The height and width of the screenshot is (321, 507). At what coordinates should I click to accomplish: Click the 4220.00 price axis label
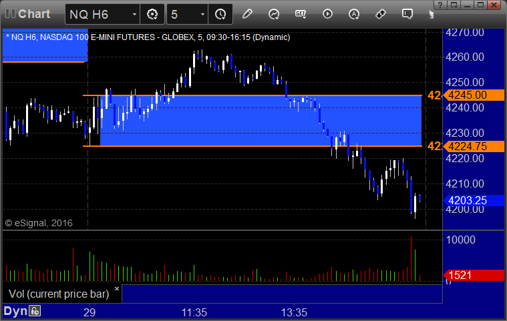[465, 159]
